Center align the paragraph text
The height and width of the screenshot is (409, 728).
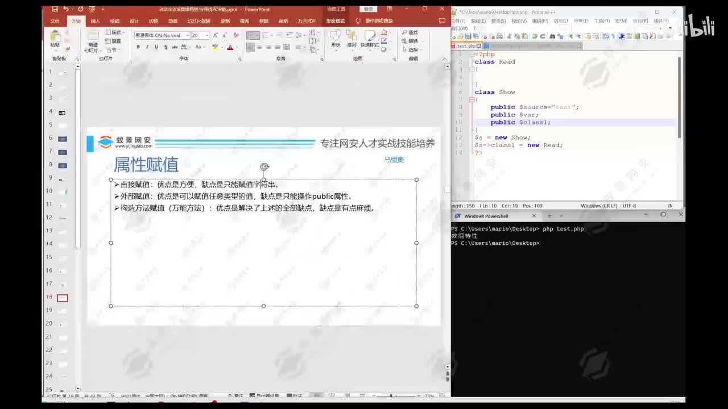pos(259,47)
